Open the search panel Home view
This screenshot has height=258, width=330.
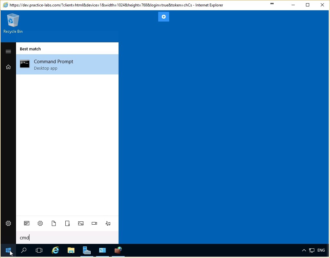point(8,67)
